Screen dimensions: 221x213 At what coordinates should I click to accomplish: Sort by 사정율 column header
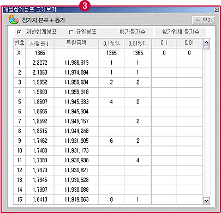point(40,43)
